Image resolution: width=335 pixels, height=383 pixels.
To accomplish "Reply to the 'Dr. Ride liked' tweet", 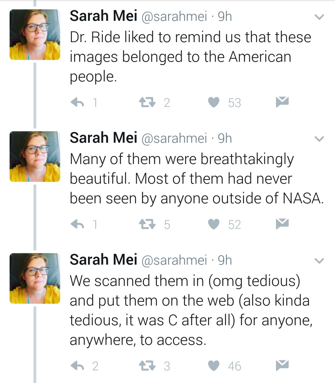I will coord(77,102).
